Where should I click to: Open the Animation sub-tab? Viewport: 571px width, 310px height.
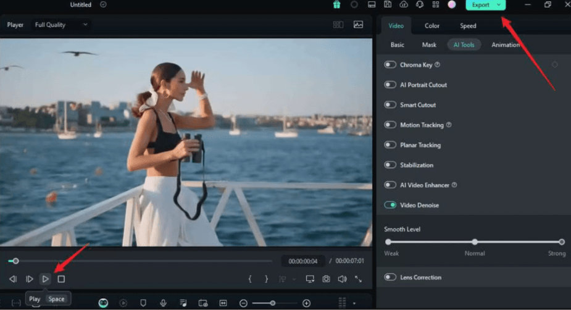[x=506, y=45]
